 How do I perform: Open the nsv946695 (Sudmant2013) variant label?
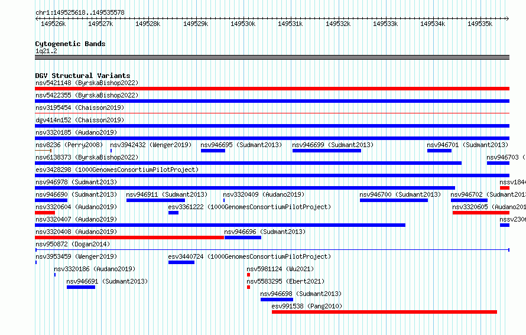click(x=241, y=145)
